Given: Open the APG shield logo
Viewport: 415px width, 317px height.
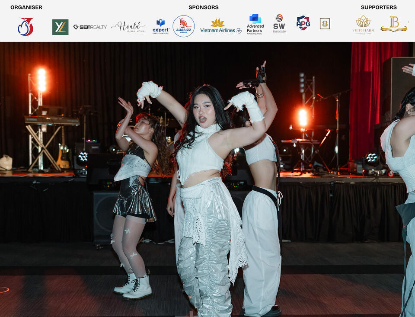Looking at the screenshot, I should click(303, 23).
